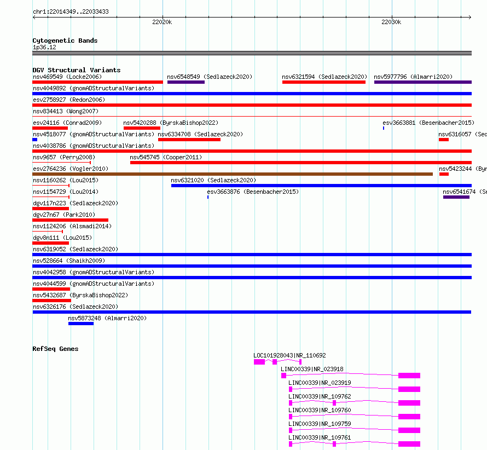Click the DGV Structural Variants track title
This screenshot has height=450, width=487.
point(77,70)
